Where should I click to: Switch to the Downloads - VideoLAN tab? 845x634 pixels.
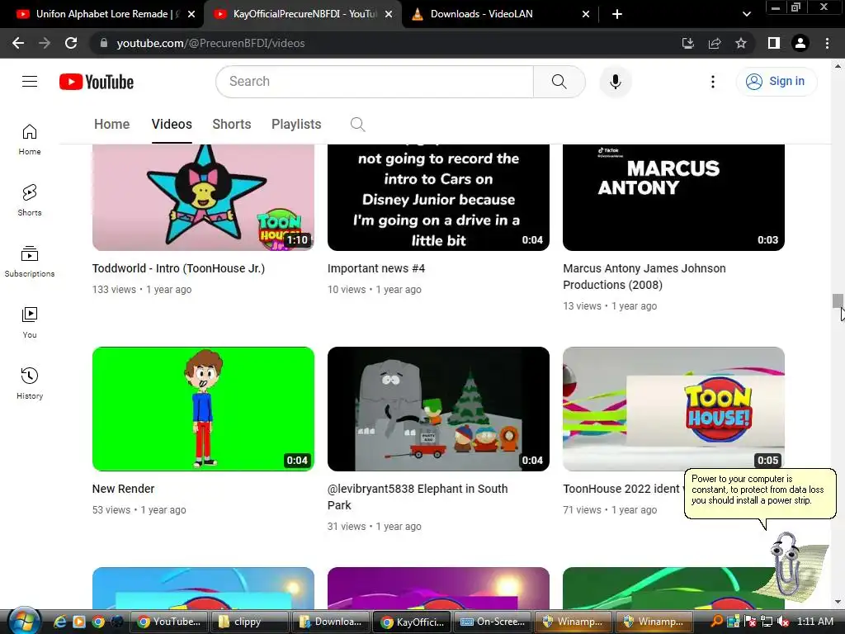click(x=481, y=14)
